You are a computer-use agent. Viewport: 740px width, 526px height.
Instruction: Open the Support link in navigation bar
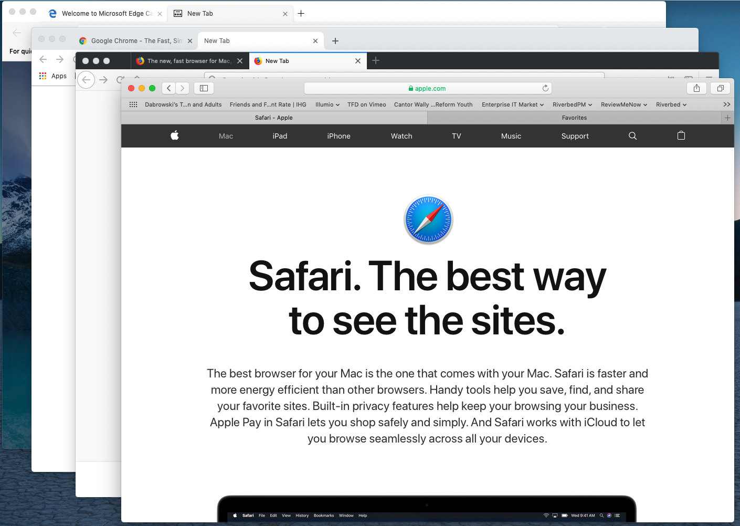click(x=575, y=136)
